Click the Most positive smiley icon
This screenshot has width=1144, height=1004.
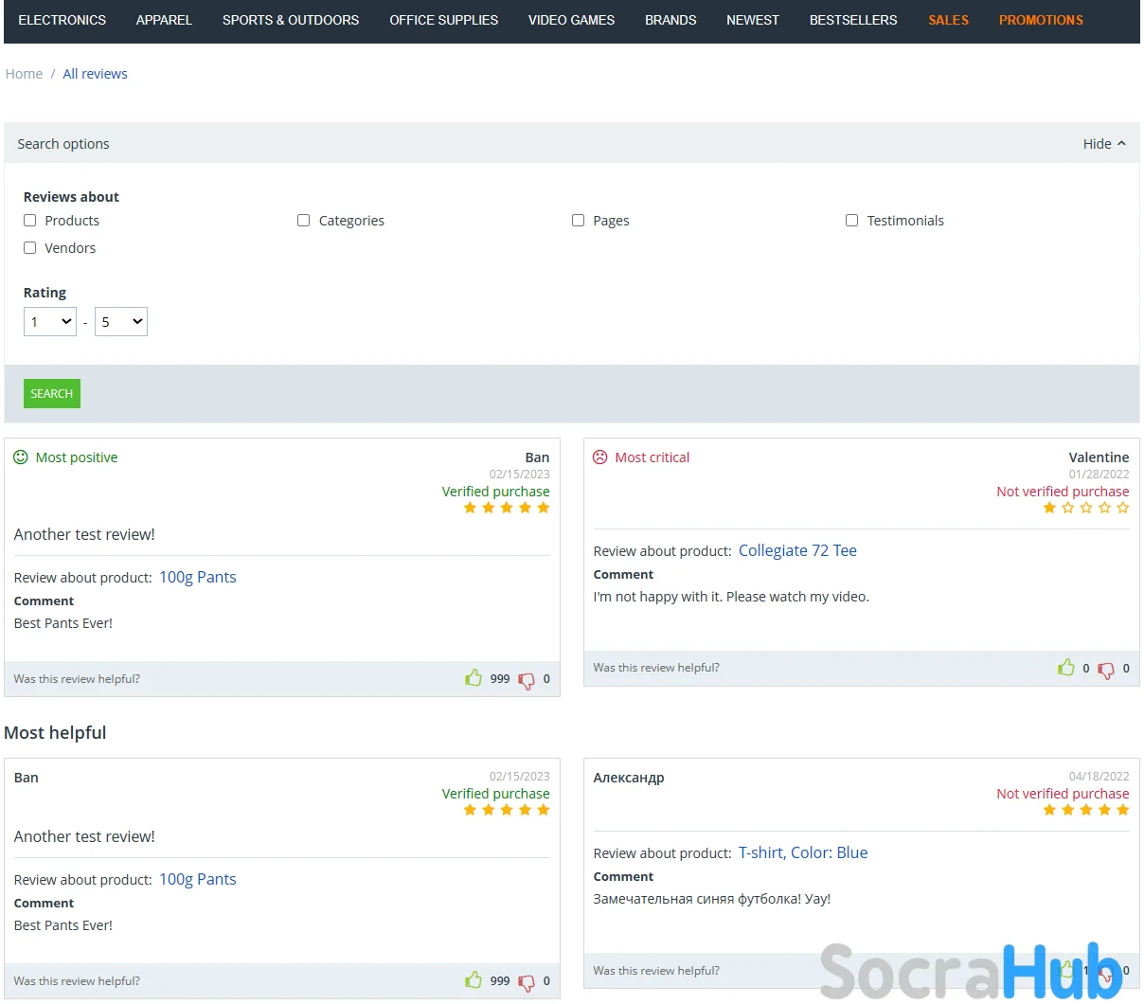click(21, 457)
